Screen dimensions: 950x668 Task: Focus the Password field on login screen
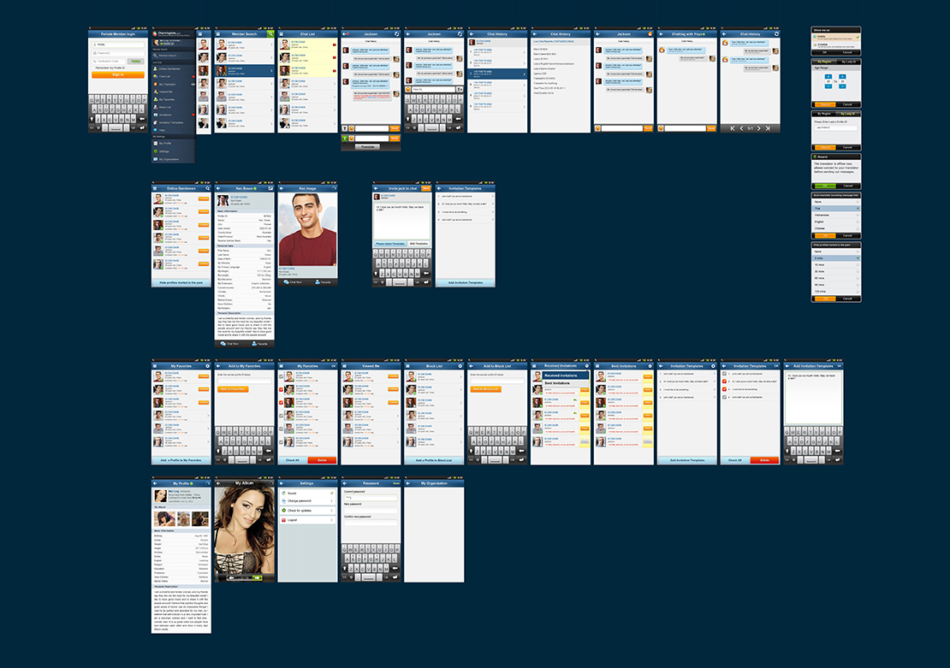point(118,53)
